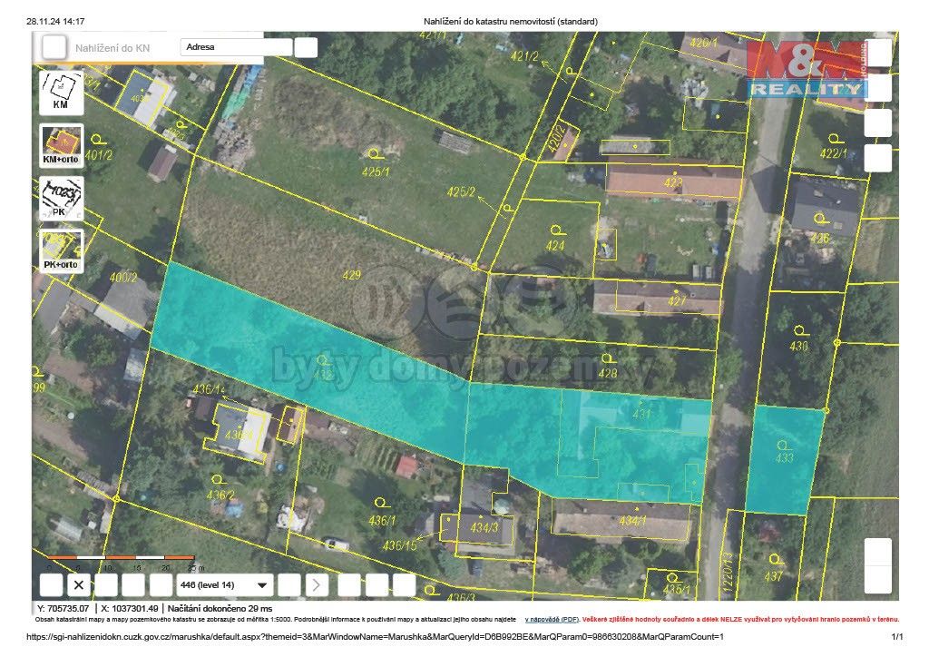The height and width of the screenshot is (657, 929).
Task: Choose the PK+orto layer thumbnail
Action: coord(62,250)
